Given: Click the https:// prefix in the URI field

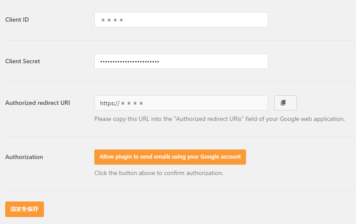Looking at the screenshot, I should point(110,104).
